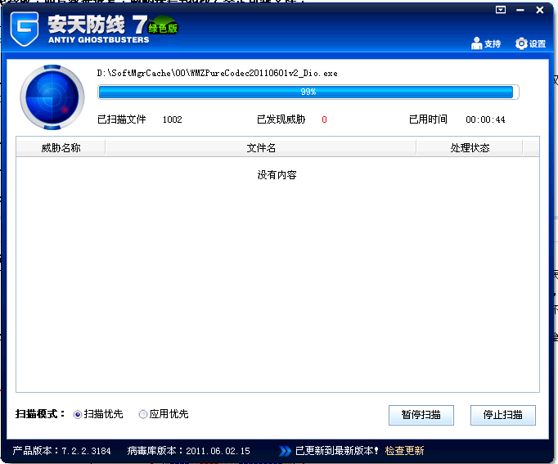The width and height of the screenshot is (558, 464).
Task: Sort by 威胁名称 column header
Action: 61,147
